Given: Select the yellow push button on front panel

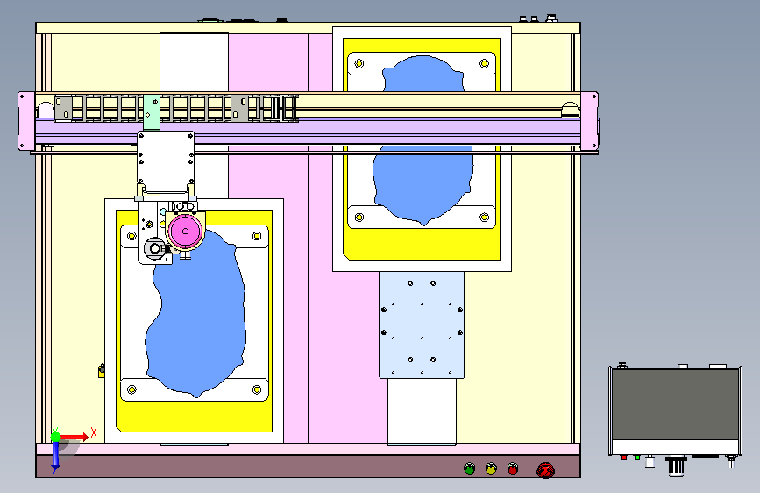Looking at the screenshot, I should 491,468.
